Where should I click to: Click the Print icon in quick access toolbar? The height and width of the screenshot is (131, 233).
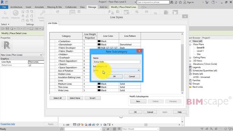point(31,28)
